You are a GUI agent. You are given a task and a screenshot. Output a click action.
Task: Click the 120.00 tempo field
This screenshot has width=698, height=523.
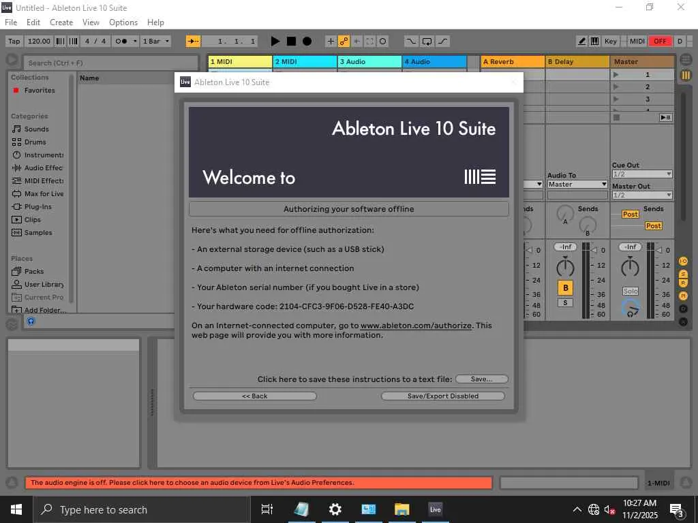(x=39, y=42)
